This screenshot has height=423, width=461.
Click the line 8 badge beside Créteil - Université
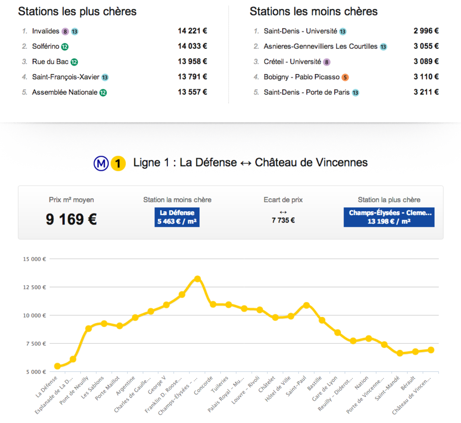click(x=327, y=62)
